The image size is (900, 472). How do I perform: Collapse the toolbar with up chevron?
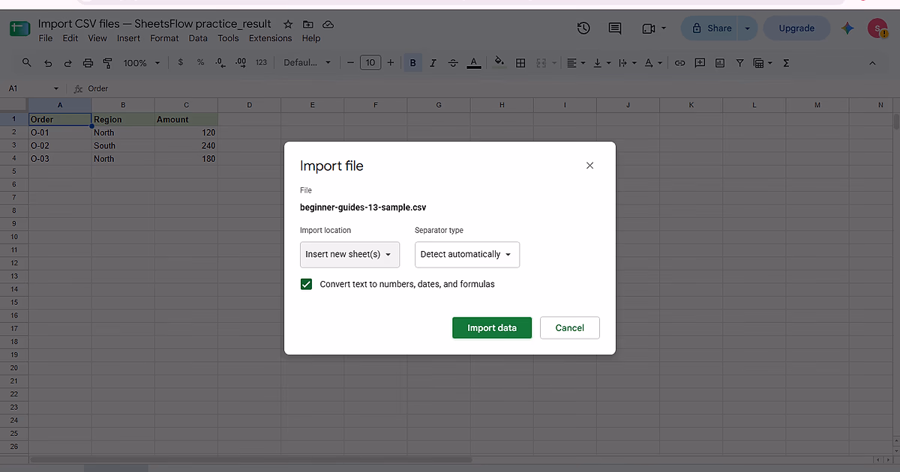click(x=872, y=63)
